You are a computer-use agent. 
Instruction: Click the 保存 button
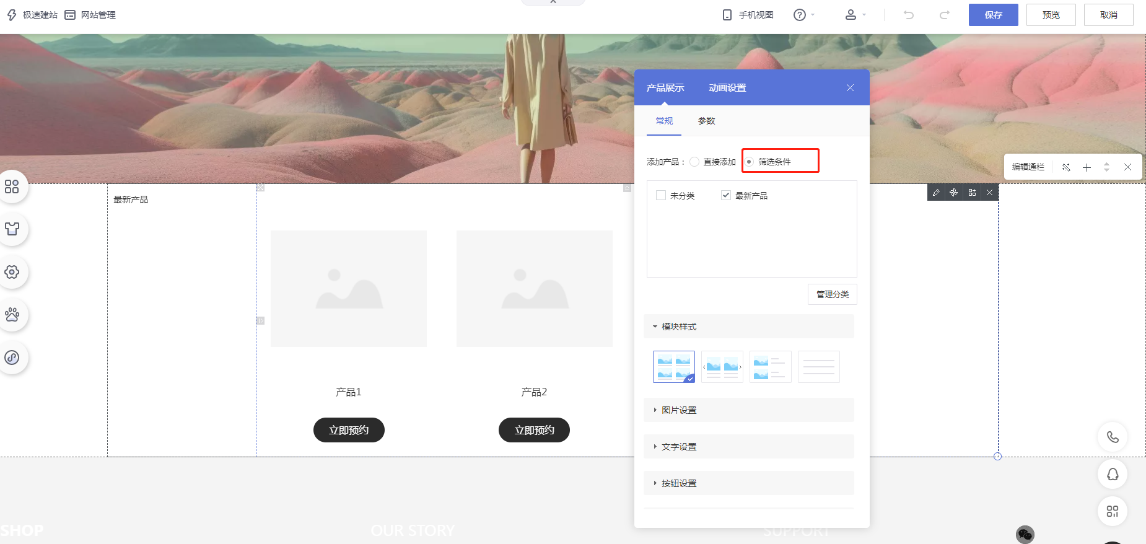[x=993, y=15]
